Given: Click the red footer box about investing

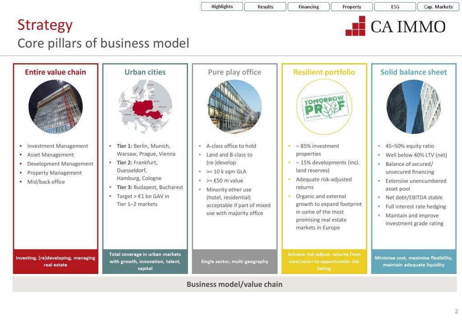Looking at the screenshot, I should pos(55,261).
